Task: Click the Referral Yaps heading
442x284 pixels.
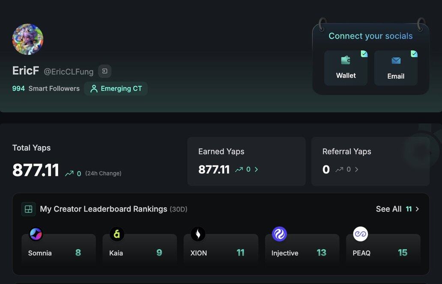Action: 347,151
